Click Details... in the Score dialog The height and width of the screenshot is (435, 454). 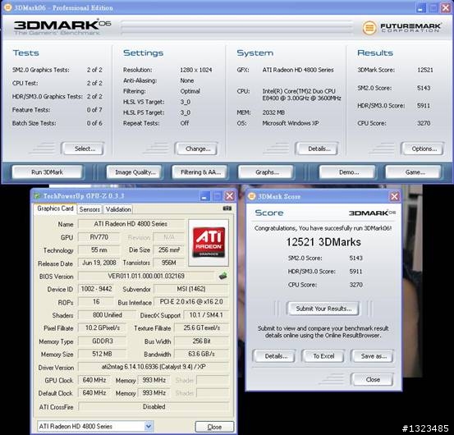click(x=274, y=356)
